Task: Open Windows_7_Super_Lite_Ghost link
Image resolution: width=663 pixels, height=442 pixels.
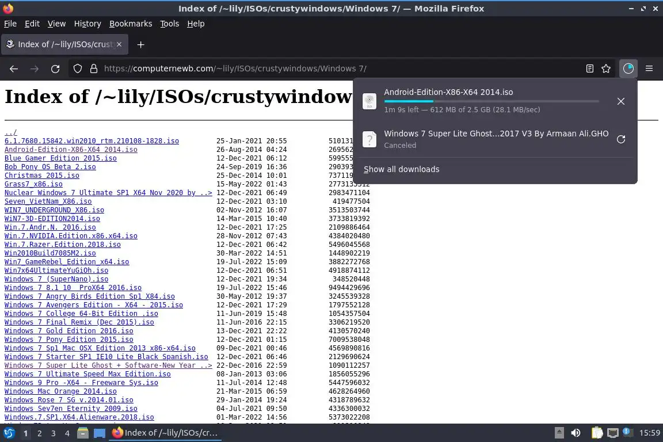Action: coord(108,365)
